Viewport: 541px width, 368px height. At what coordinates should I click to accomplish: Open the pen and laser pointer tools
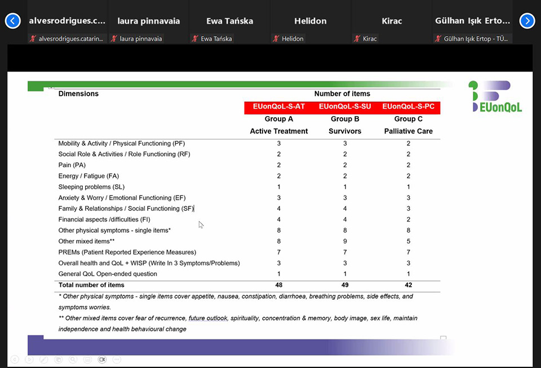coord(44,360)
